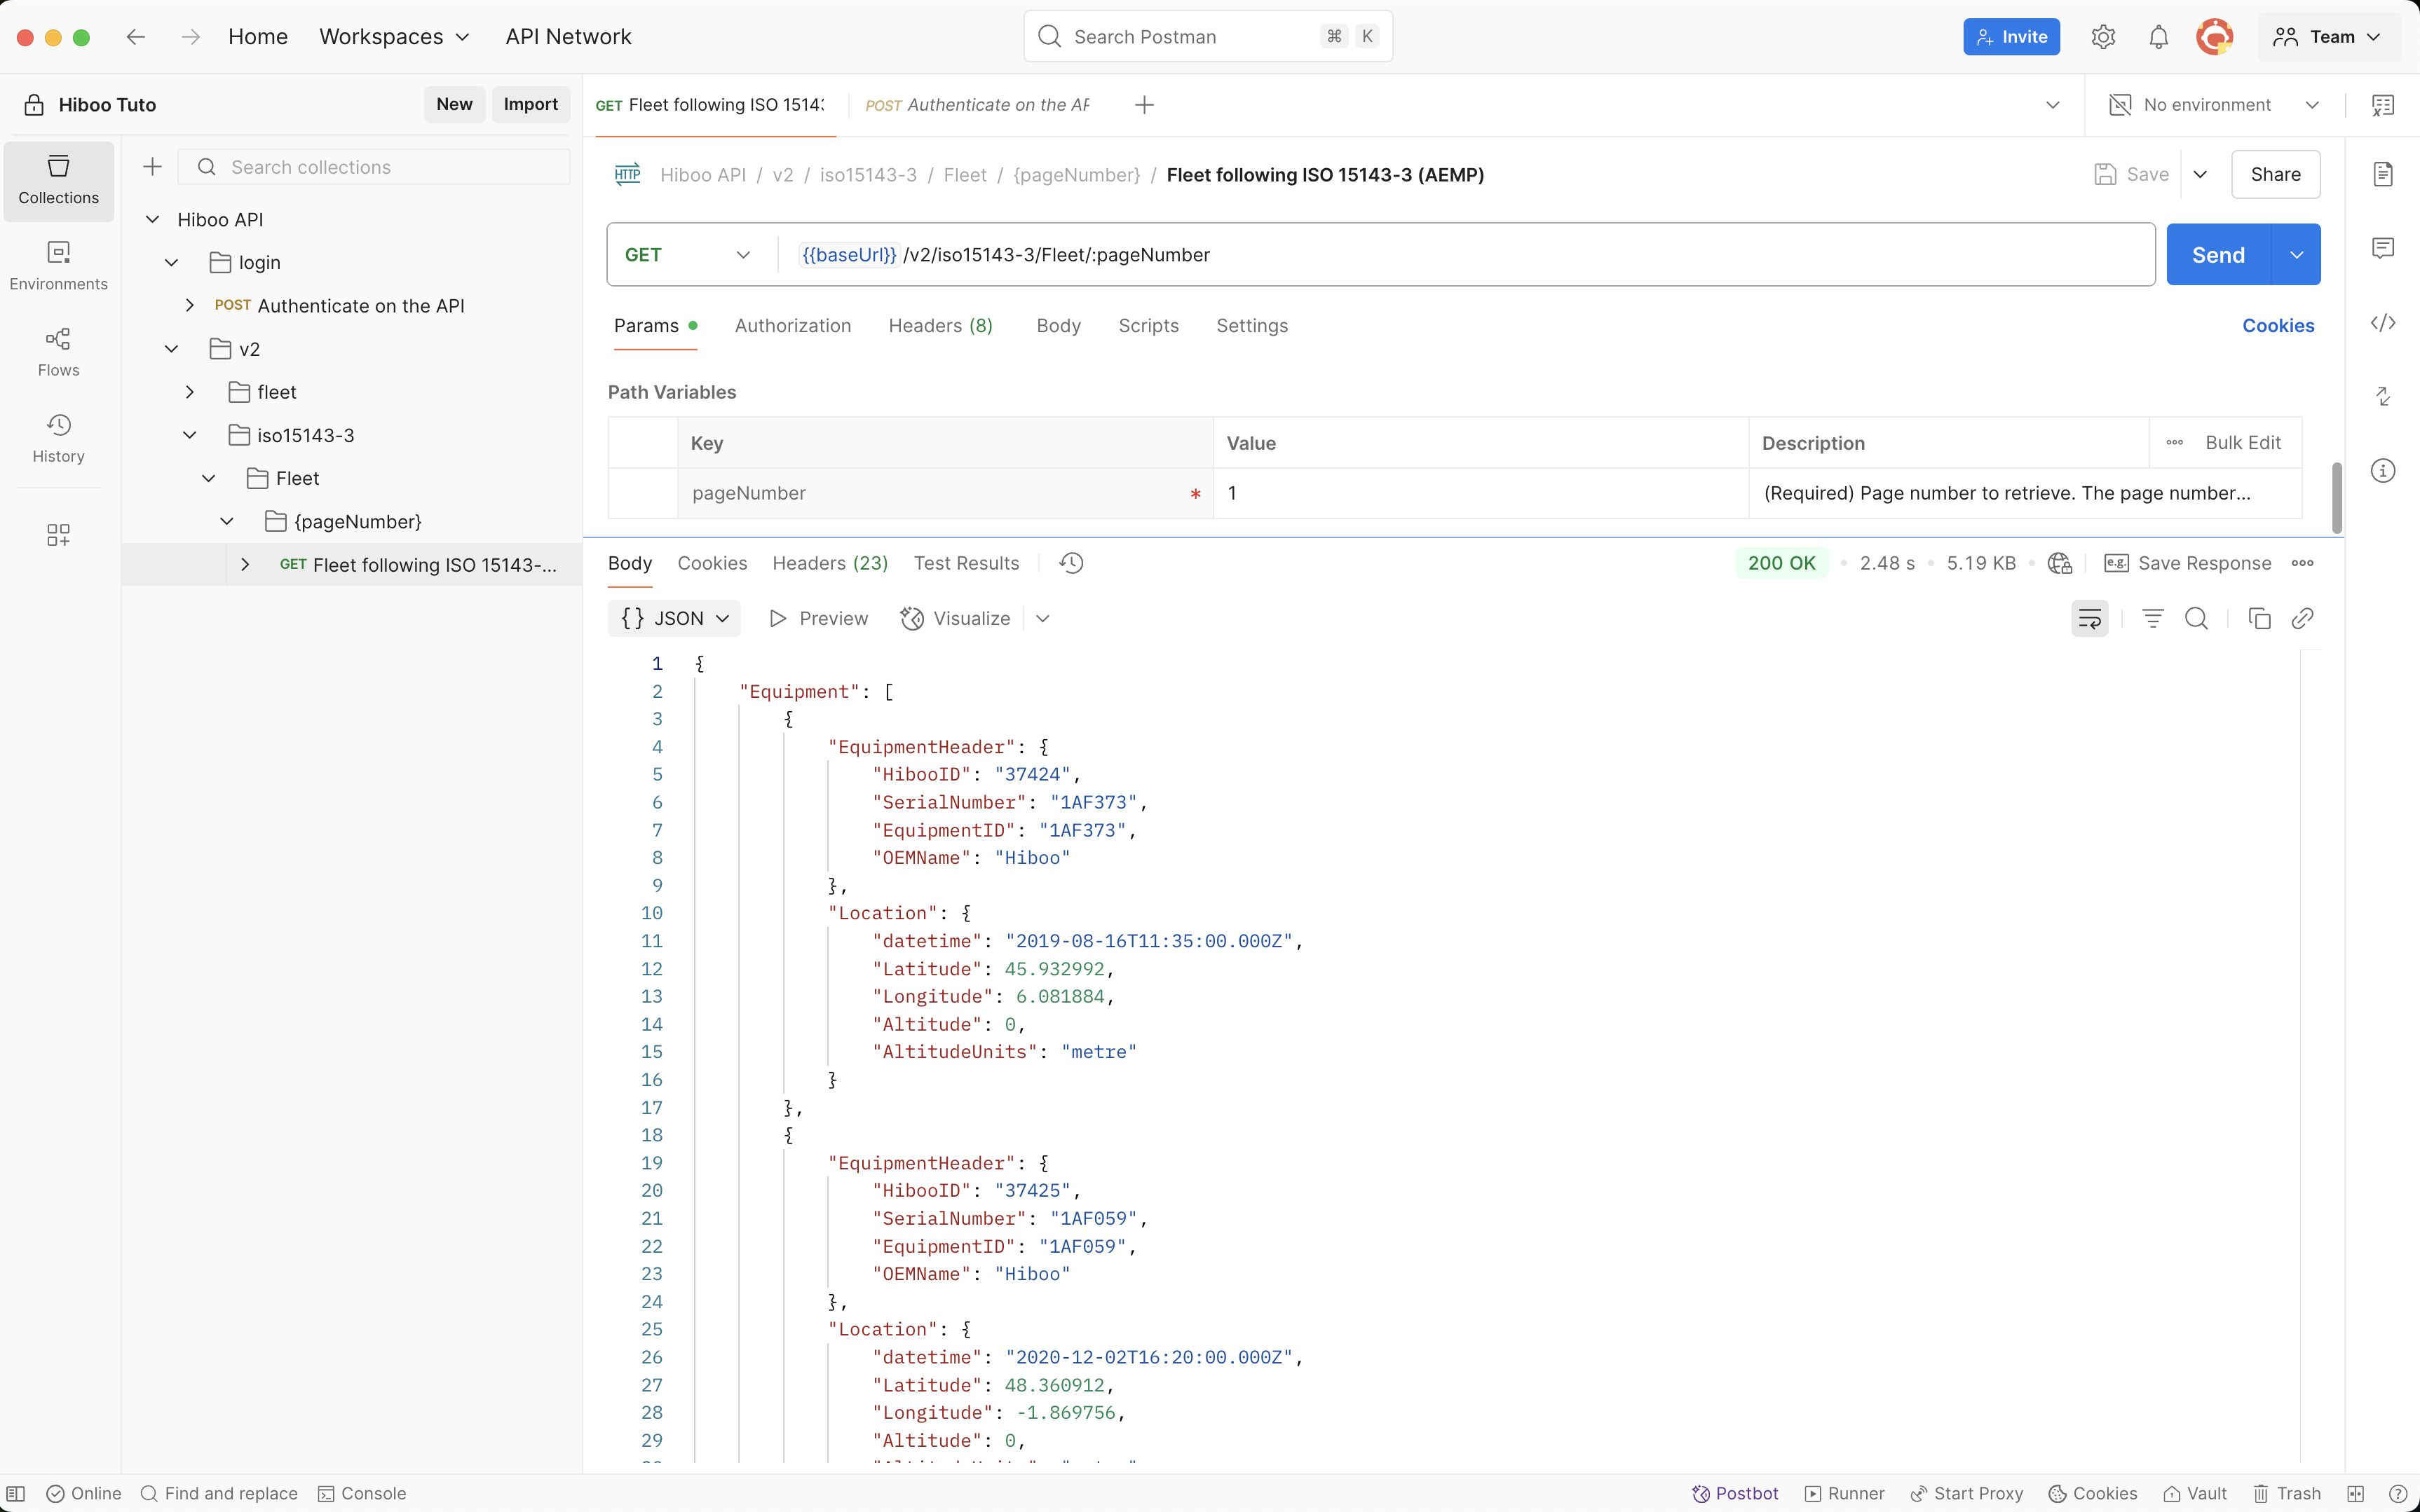This screenshot has width=2420, height=1512.
Task: Click the Import button
Action: [x=530, y=104]
